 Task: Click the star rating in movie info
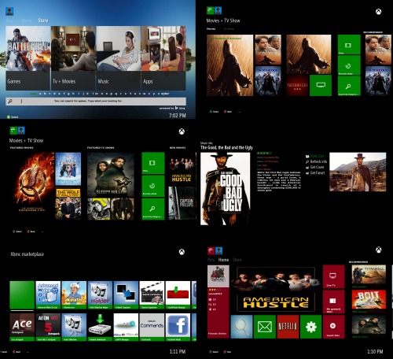pos(264,153)
